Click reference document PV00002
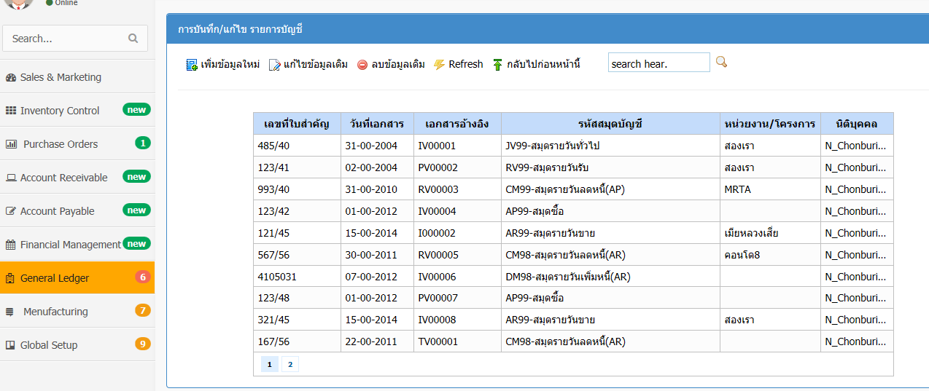Image resolution: width=929 pixels, height=391 pixels. [457, 167]
